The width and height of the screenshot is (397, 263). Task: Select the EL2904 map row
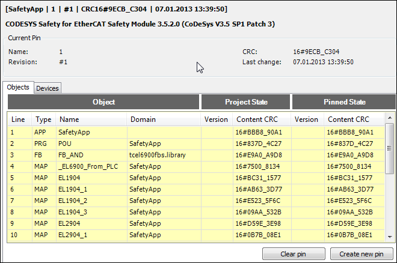[x=69, y=223]
